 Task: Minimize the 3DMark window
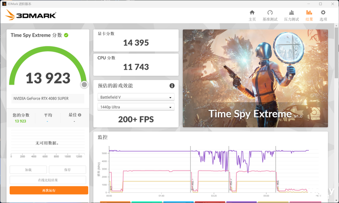(x=308, y=4)
